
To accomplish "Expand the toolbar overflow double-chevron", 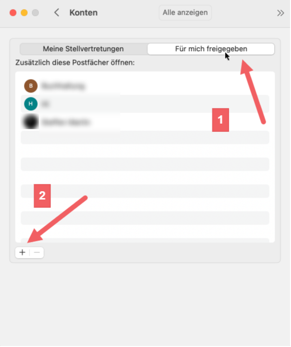I will coord(280,13).
